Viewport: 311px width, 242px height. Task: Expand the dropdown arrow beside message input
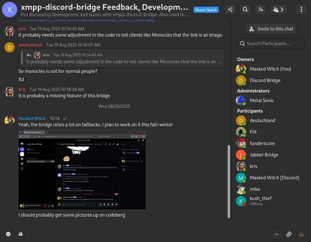coord(277,234)
